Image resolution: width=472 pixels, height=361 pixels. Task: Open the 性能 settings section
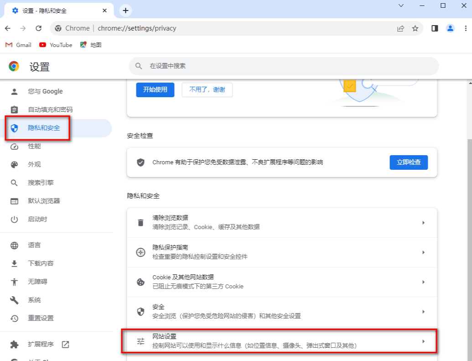coord(34,146)
